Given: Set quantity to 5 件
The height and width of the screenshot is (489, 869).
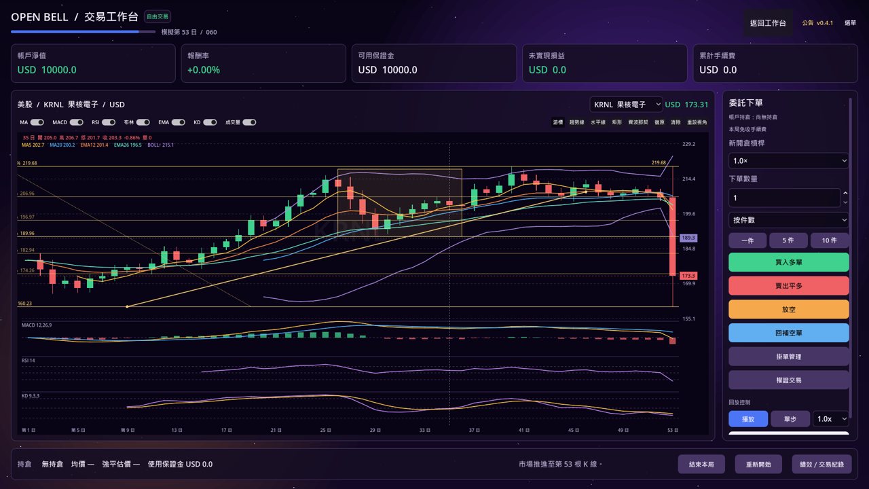Looking at the screenshot, I should [x=788, y=240].
